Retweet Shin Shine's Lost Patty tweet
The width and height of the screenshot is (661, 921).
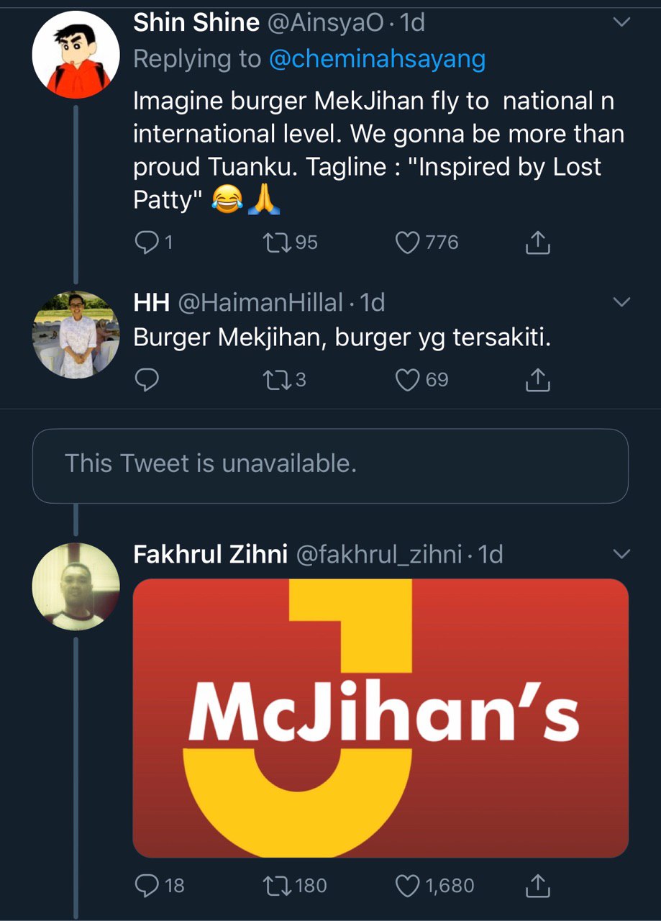click(276, 243)
